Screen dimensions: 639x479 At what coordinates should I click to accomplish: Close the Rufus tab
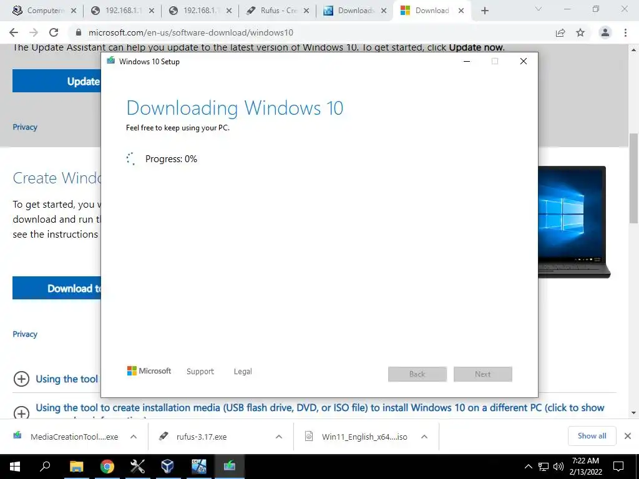[x=306, y=11]
